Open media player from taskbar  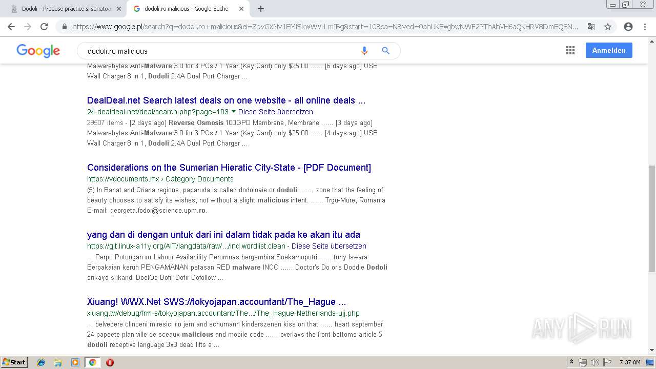[x=75, y=362]
